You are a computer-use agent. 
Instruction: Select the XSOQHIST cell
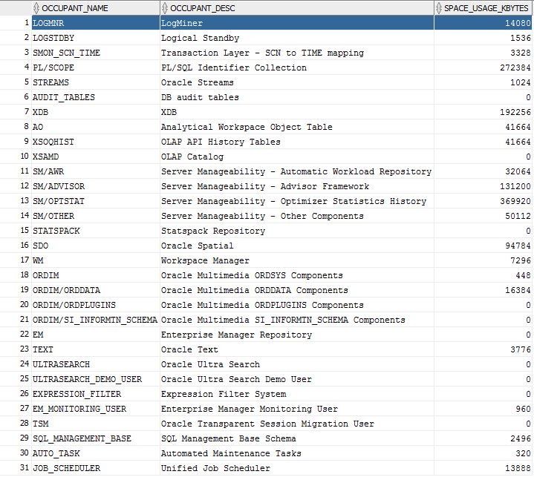pos(96,142)
